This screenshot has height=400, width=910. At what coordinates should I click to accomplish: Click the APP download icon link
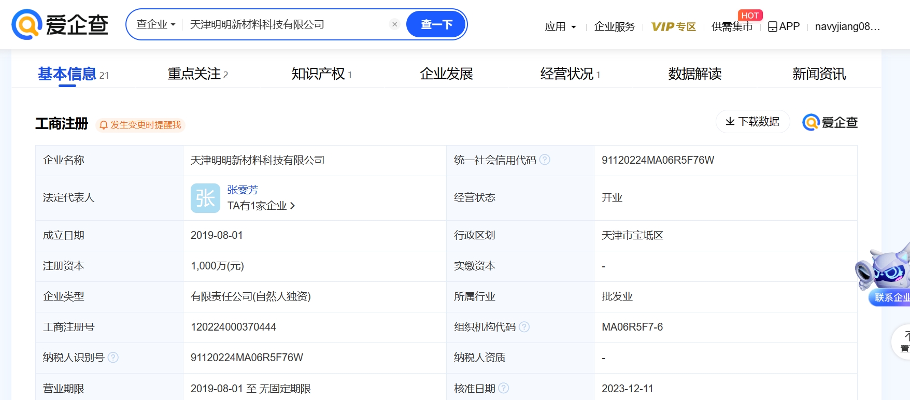tap(784, 26)
